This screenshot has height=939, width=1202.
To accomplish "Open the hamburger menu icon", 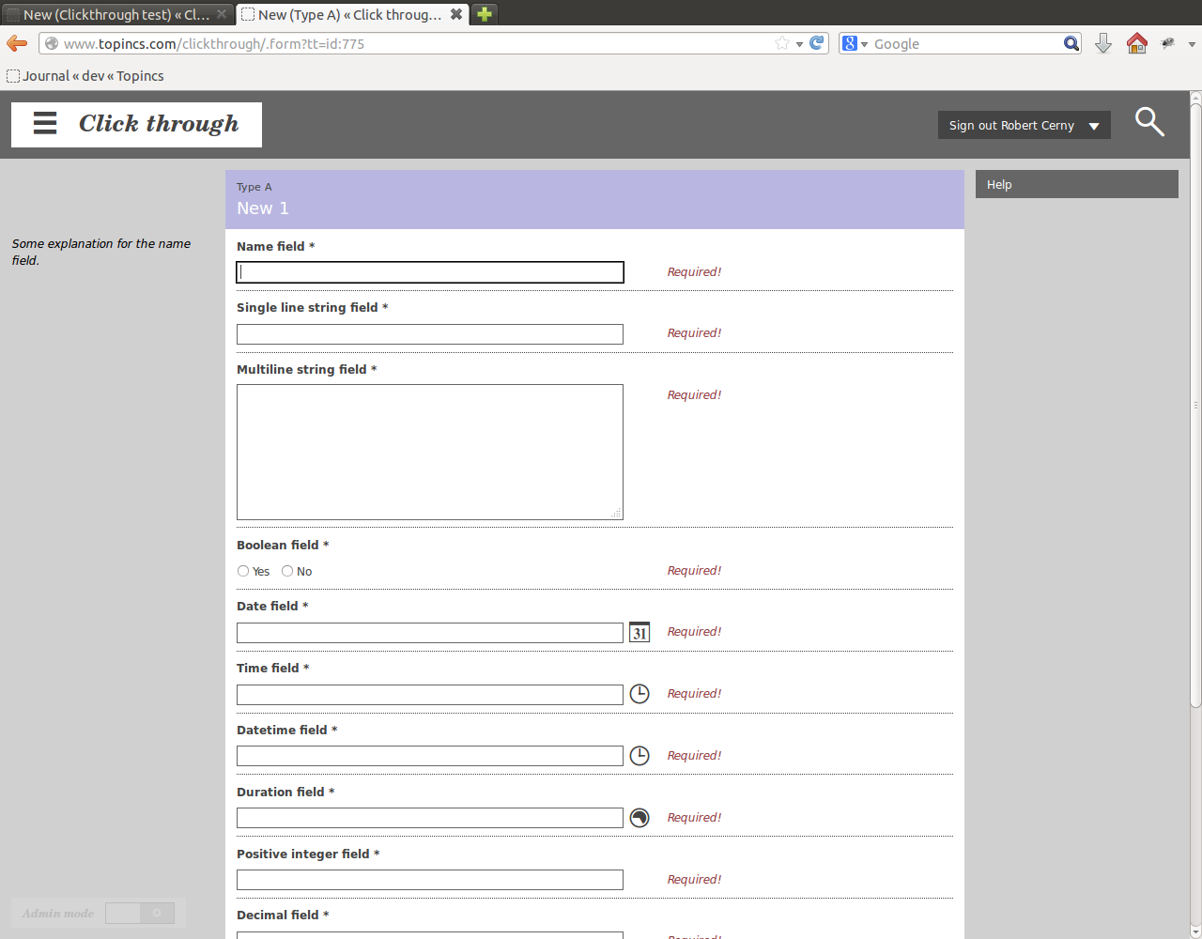I will [45, 124].
